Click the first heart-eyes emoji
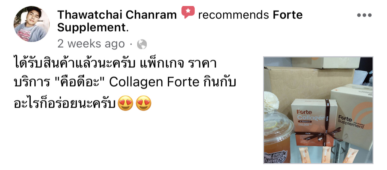Image resolution: width=387 pixels, height=170 pixels. [125, 103]
